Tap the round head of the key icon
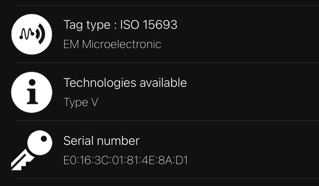 40,143
